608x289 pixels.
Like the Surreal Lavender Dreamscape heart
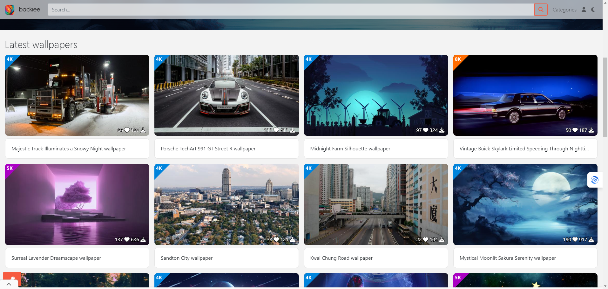(127, 239)
